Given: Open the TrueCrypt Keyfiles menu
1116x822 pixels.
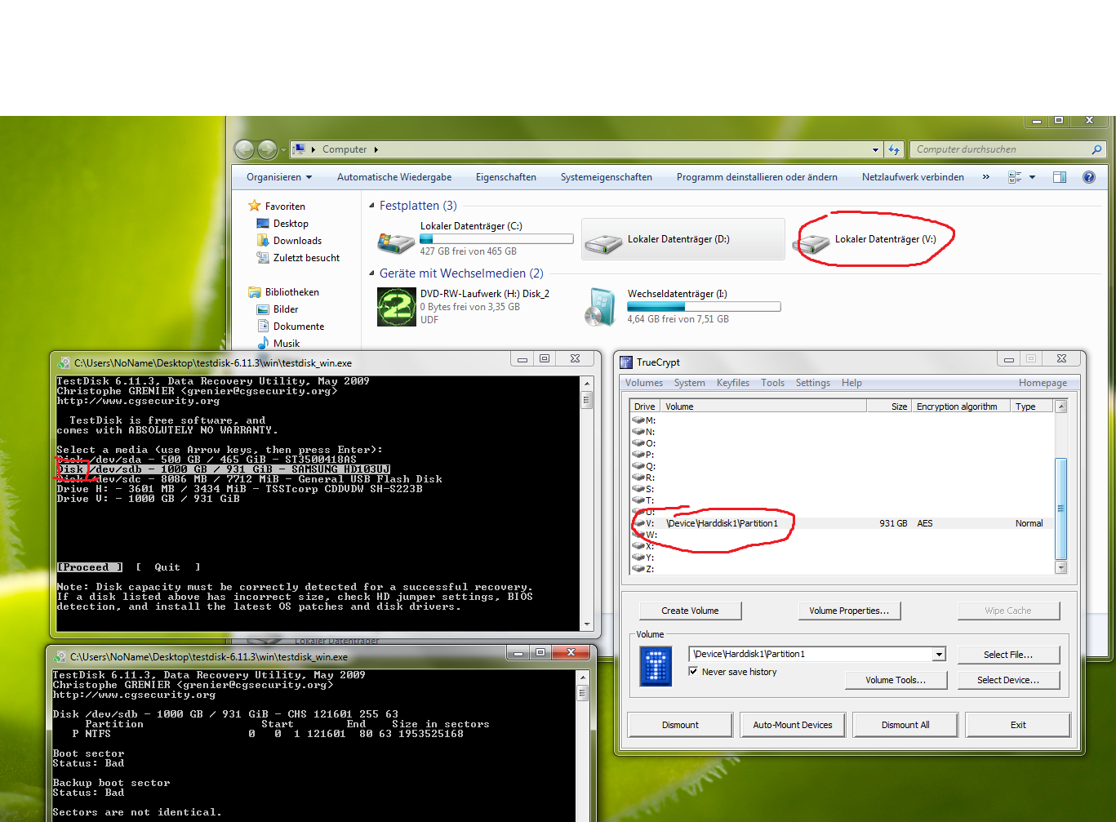Looking at the screenshot, I should pyautogui.click(x=733, y=383).
